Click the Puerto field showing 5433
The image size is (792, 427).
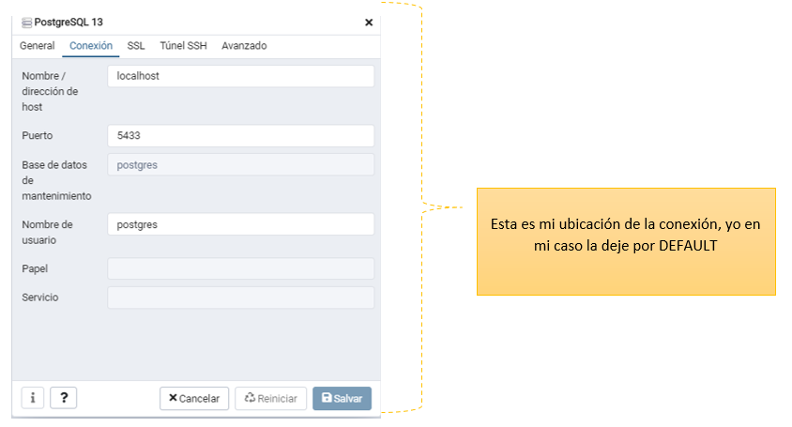click(241, 135)
